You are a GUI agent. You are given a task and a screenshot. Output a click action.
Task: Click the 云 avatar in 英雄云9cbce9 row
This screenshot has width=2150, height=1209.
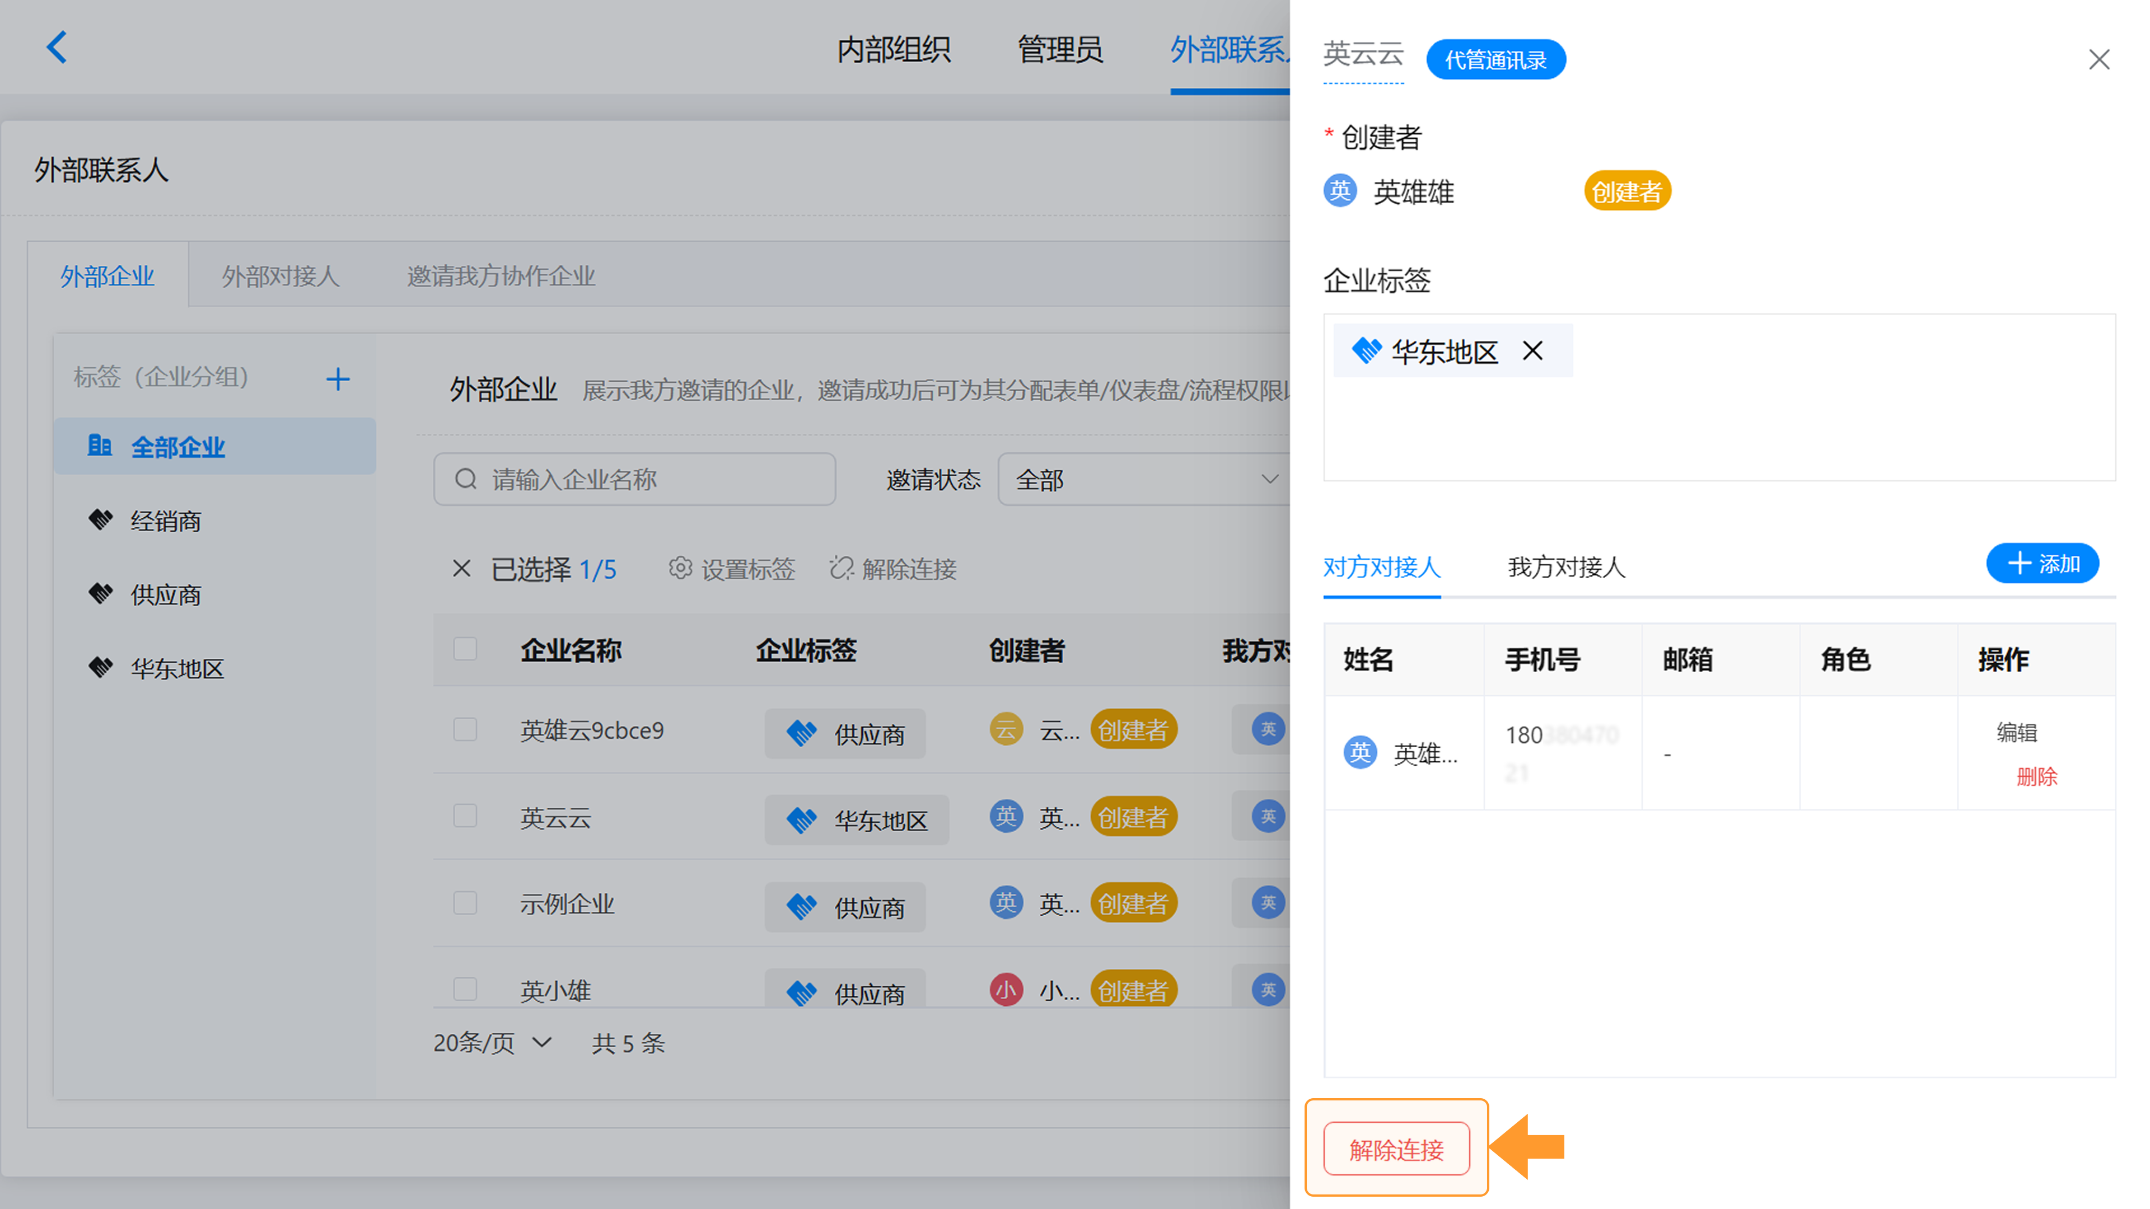(x=1007, y=729)
